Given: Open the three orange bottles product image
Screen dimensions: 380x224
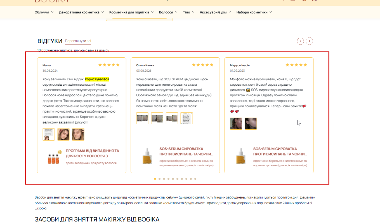Looking at the screenshot, I should [54, 157].
